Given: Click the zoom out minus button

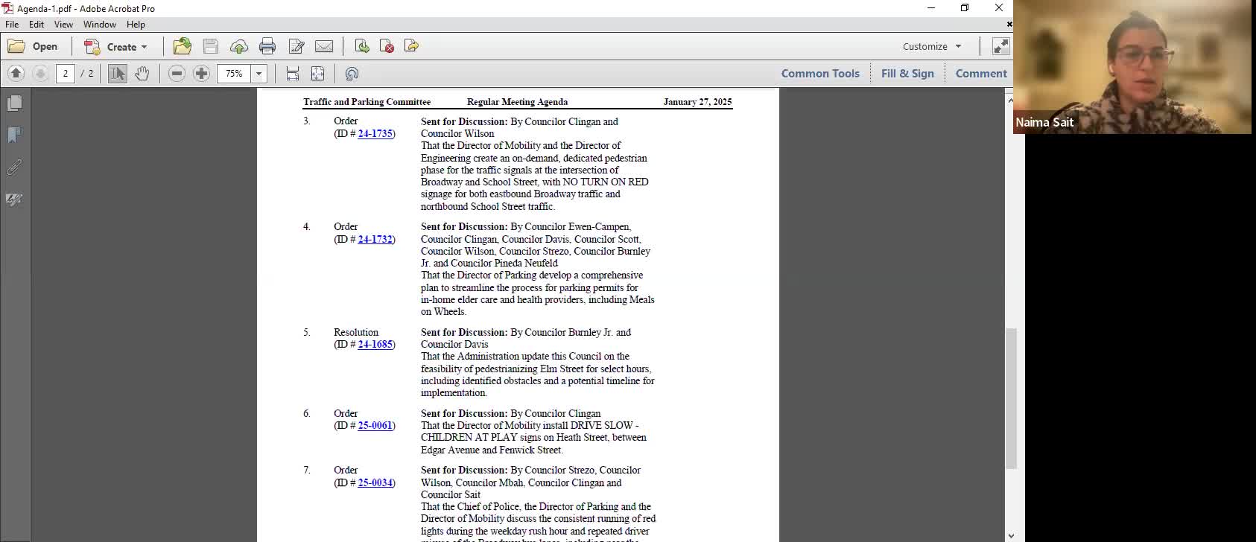Looking at the screenshot, I should [177, 74].
